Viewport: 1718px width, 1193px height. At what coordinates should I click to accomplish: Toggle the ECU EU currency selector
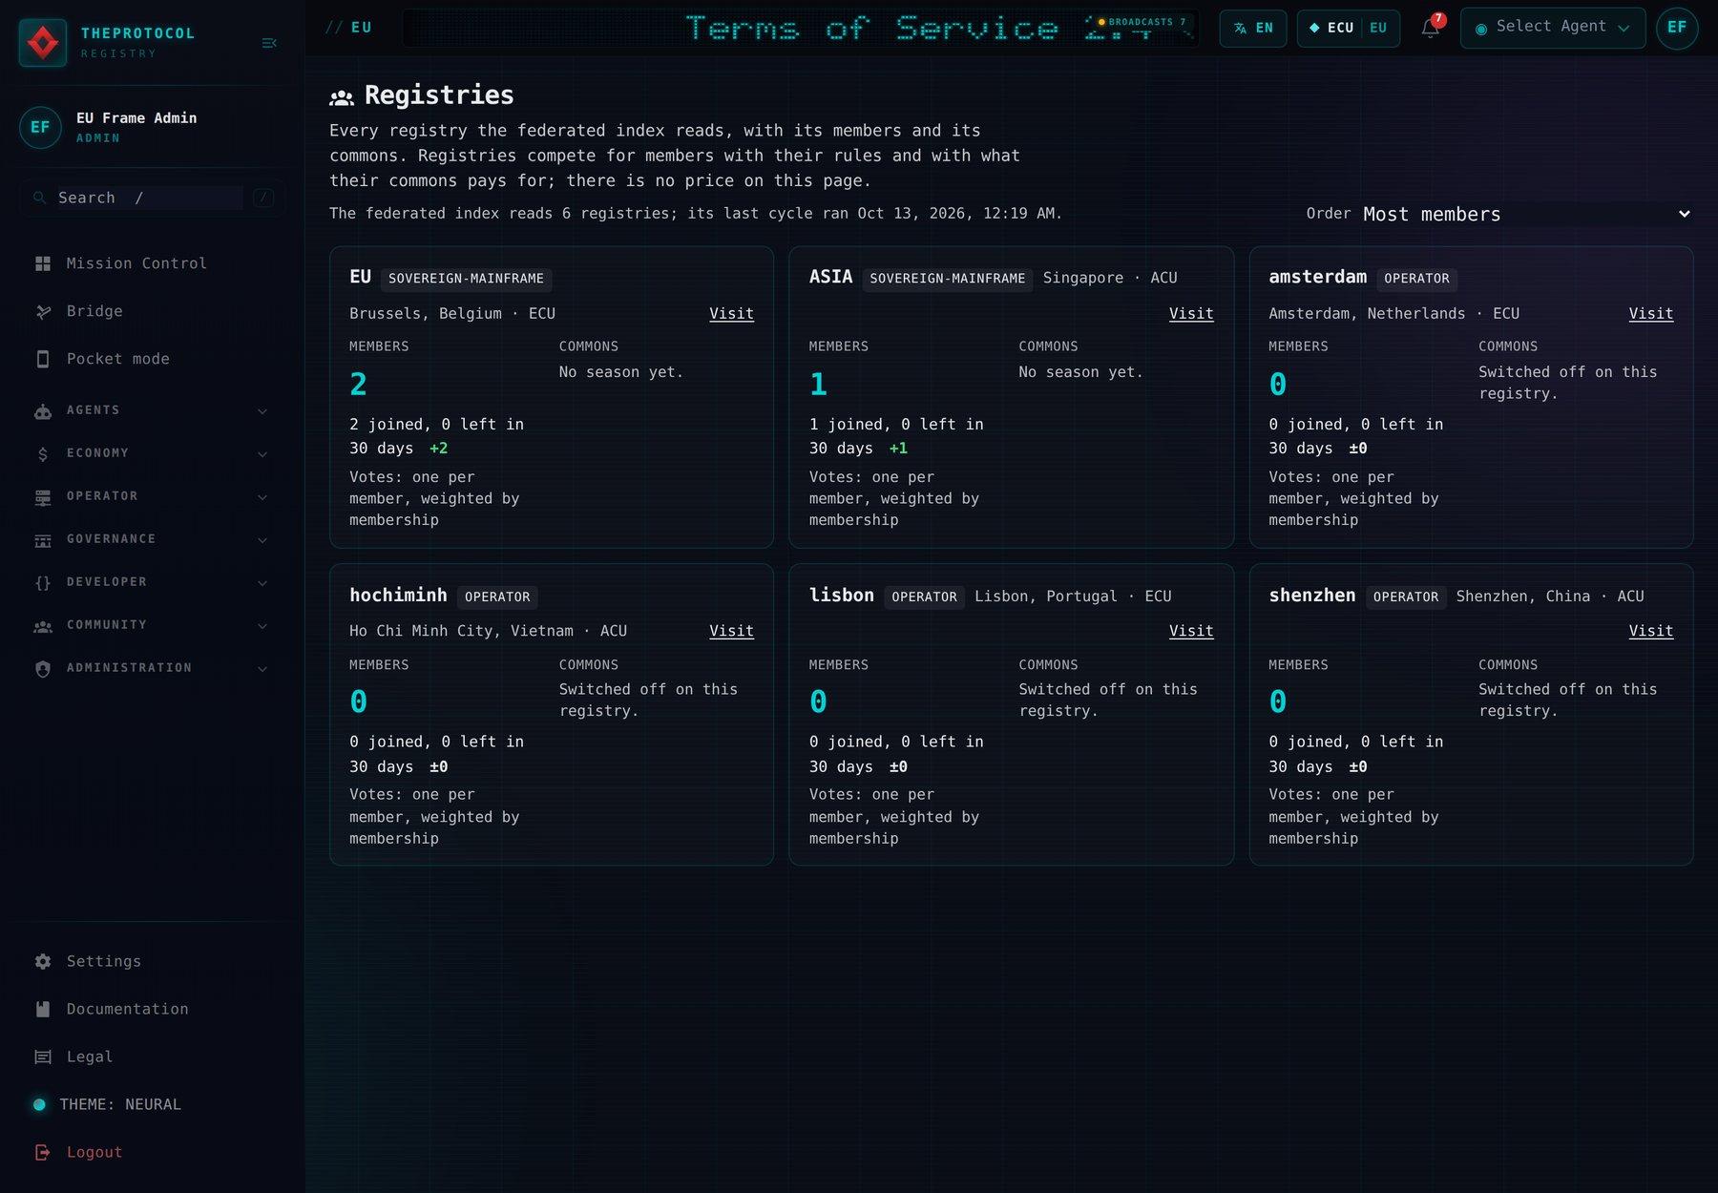[x=1349, y=29]
